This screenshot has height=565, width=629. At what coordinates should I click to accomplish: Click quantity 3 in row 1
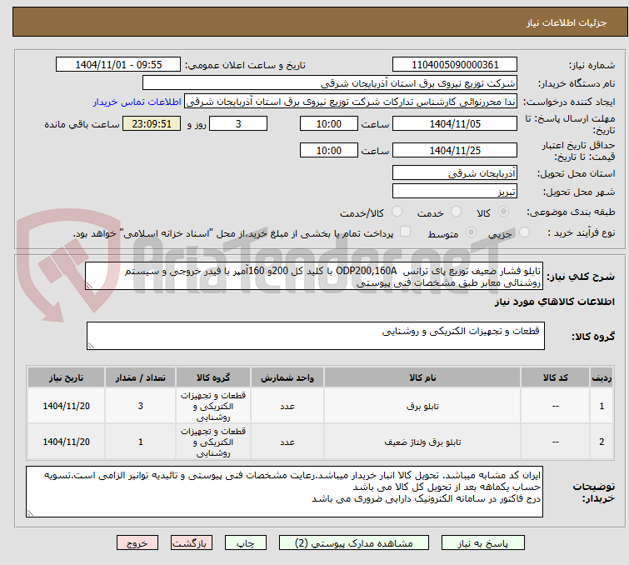(x=141, y=406)
